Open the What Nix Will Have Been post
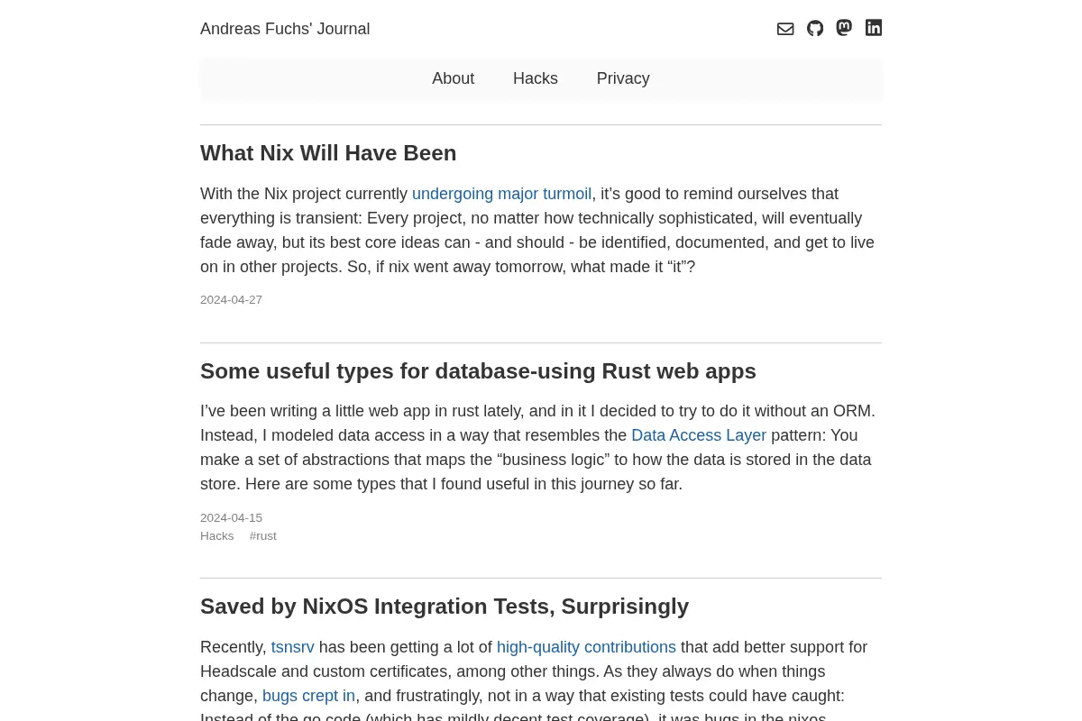1082x721 pixels. [x=328, y=153]
